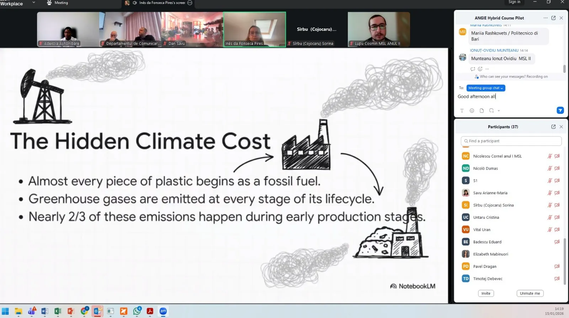Click the Find a participant search field
This screenshot has height=318, width=569.
click(511, 141)
